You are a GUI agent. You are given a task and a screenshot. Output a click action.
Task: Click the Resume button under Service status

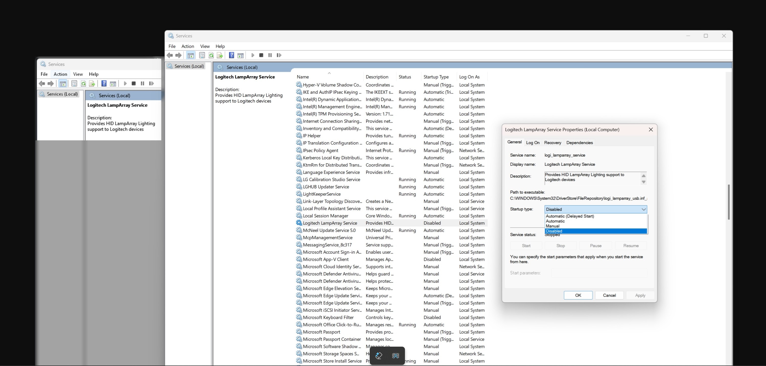click(631, 246)
